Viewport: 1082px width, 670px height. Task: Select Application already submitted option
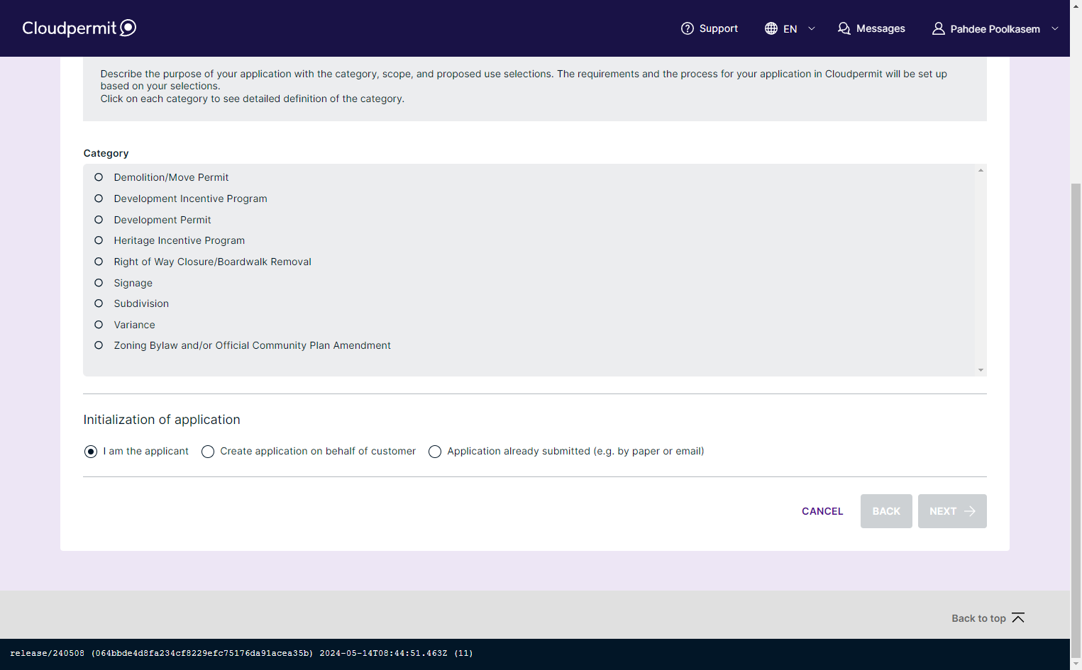(x=435, y=452)
